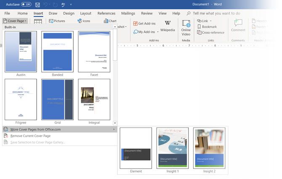Click the magnifier icon by Tell me
This screenshot has height=179, width=282.
coord(189,13)
